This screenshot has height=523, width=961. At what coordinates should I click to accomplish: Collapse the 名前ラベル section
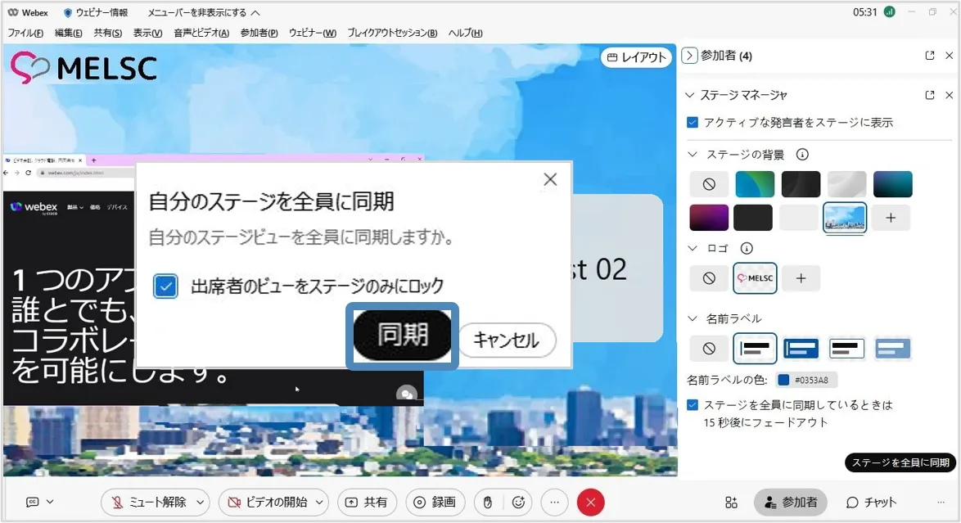693,318
